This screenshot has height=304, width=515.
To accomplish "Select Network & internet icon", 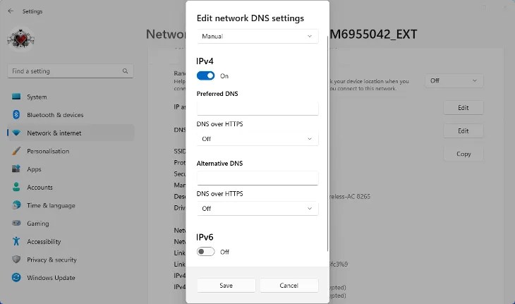I will coord(16,133).
